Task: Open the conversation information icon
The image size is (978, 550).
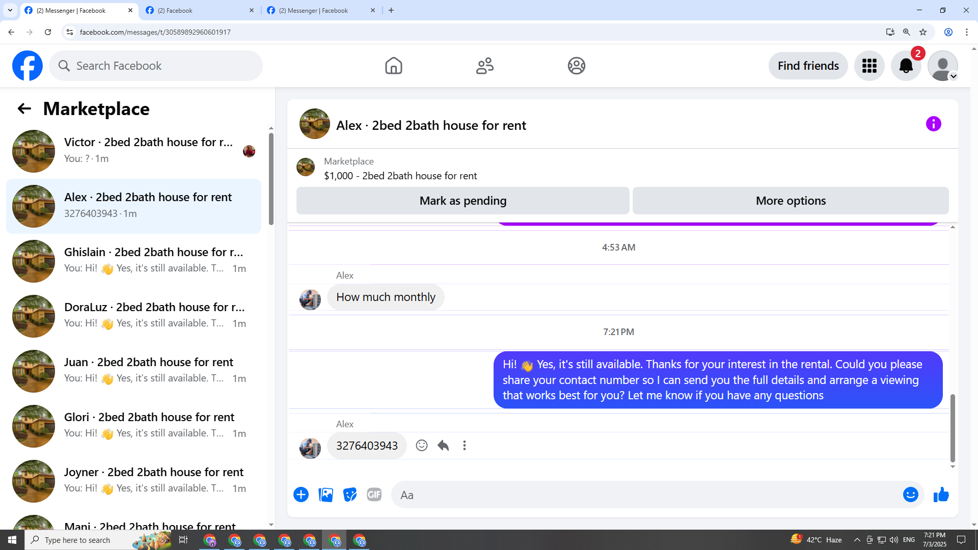Action: tap(933, 124)
